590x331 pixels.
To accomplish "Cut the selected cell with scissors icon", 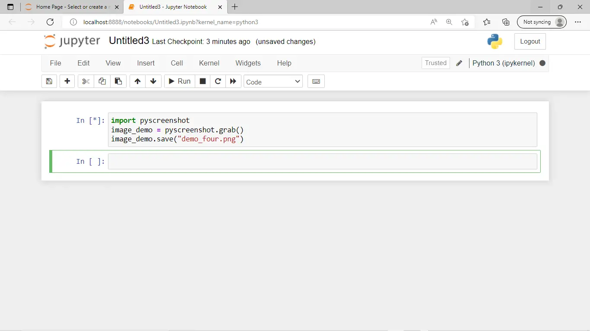I will (85, 81).
